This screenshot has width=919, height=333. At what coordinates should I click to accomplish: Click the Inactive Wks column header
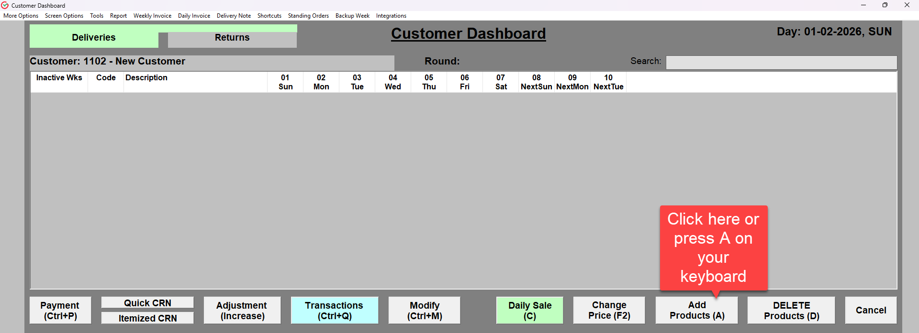tap(59, 82)
